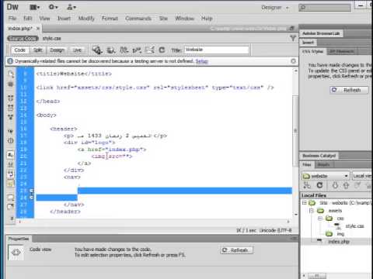This screenshot has width=373, height=279.
Task: Show more coding toolbar icons at bottom
Action: click(12, 219)
